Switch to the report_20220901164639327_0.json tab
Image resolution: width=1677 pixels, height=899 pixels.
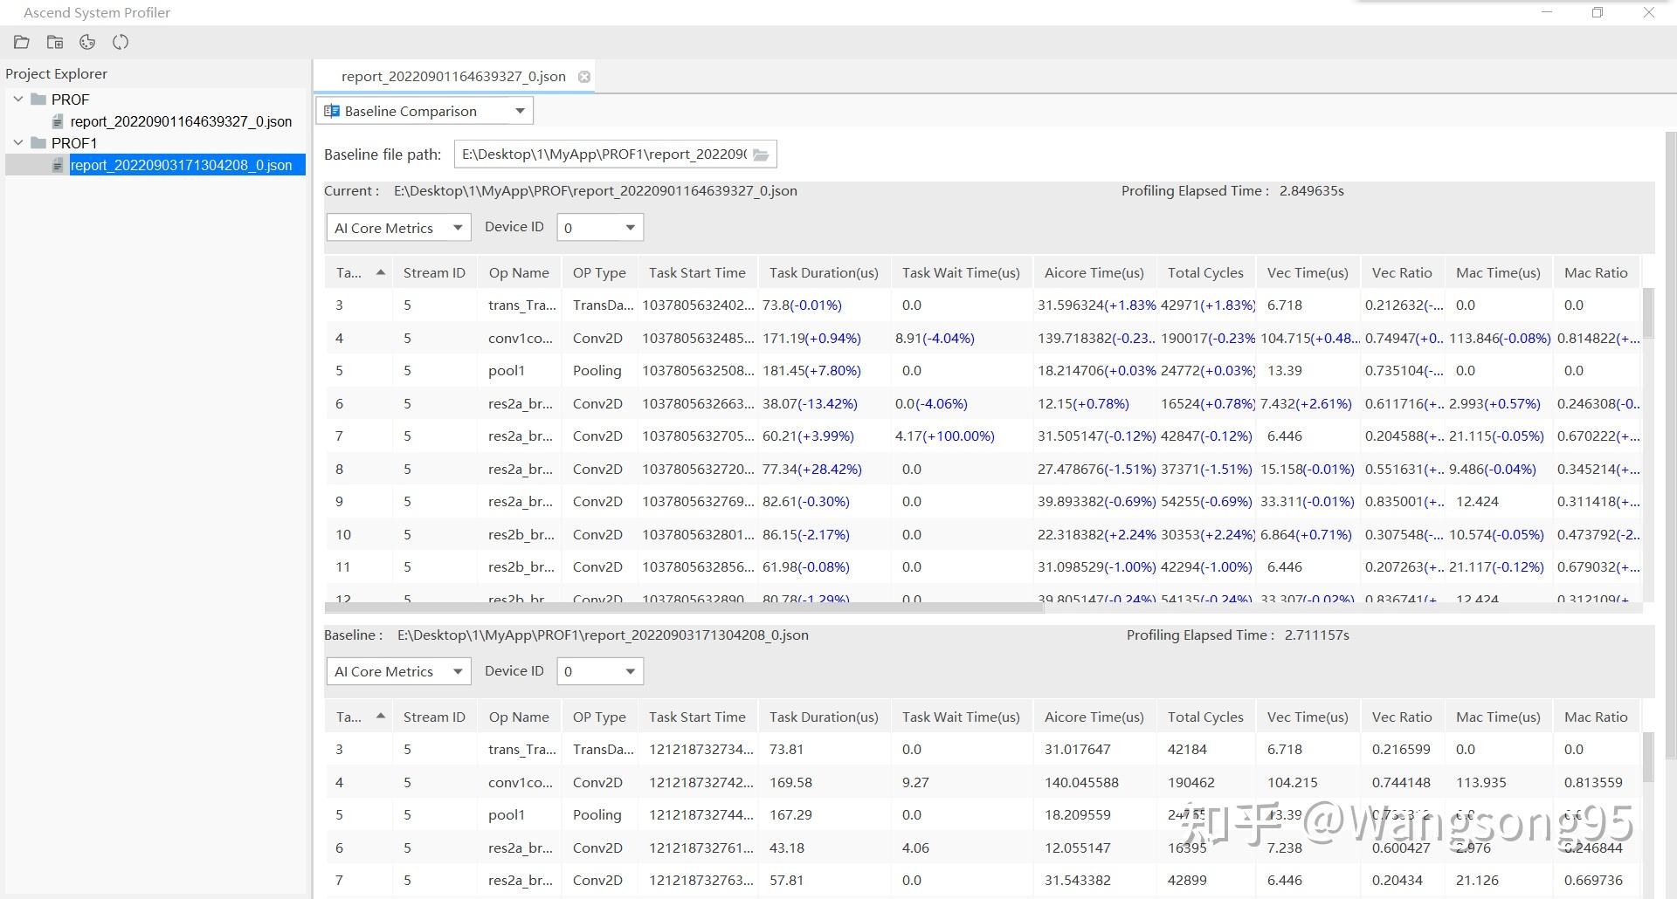[x=452, y=77]
